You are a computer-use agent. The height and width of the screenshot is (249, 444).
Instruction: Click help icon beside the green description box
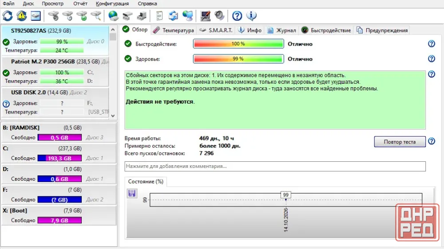(431, 74)
